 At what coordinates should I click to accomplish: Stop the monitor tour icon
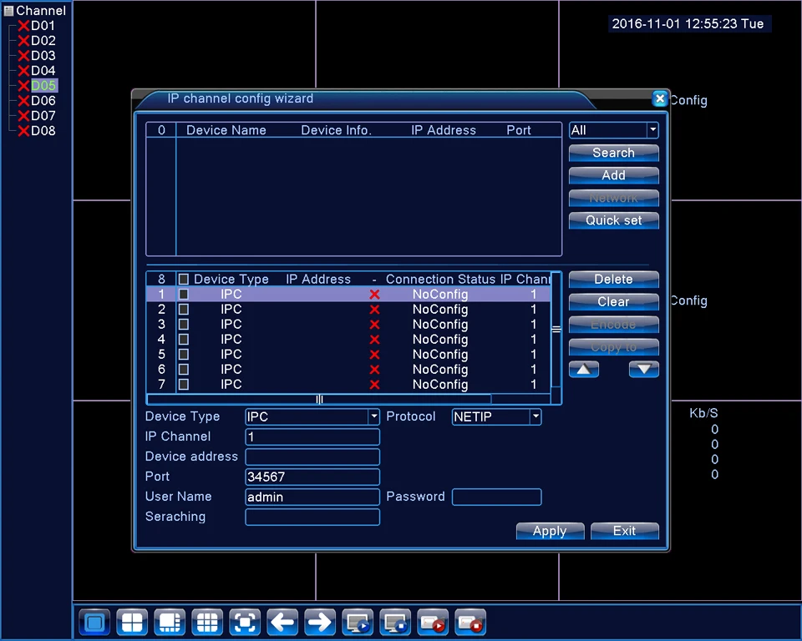point(395,622)
